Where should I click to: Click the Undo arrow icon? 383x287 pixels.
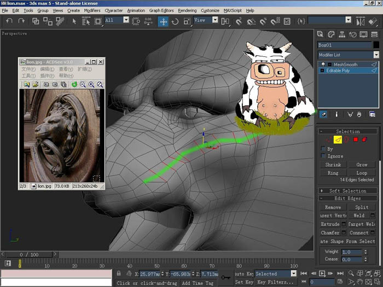(x=9, y=21)
